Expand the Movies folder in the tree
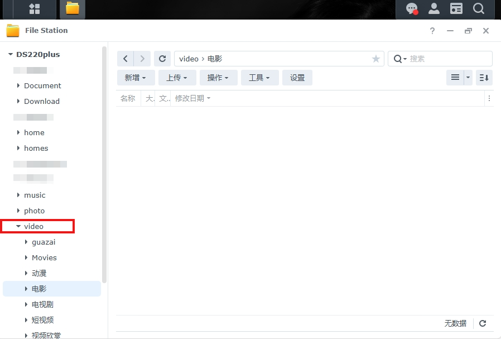This screenshot has height=339, width=501. coord(26,257)
